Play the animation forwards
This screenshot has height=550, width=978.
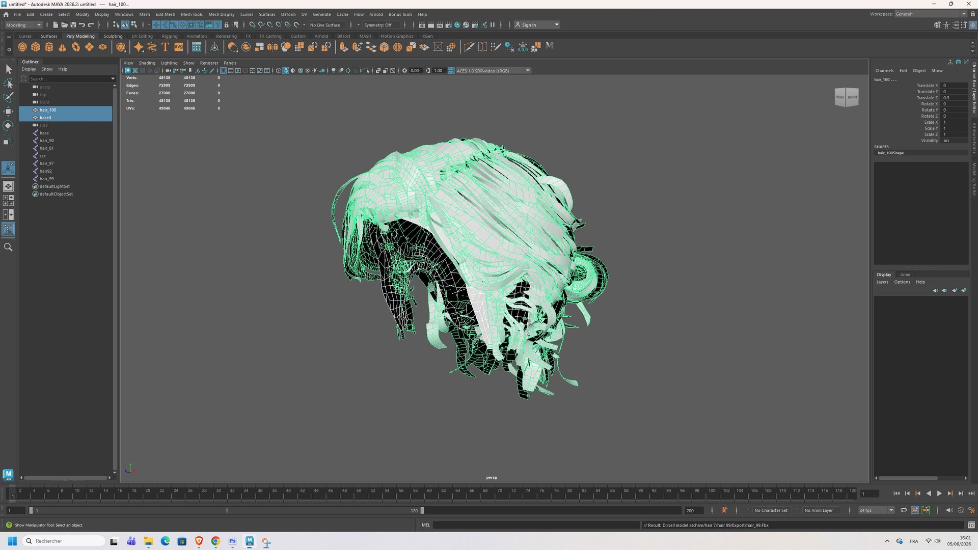(x=939, y=493)
